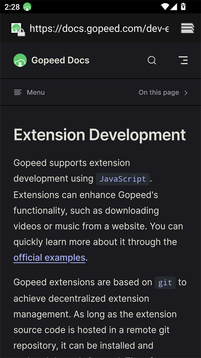Open the browser menu icon beside the URL
This screenshot has height=358, width=201.
pos(188,29)
